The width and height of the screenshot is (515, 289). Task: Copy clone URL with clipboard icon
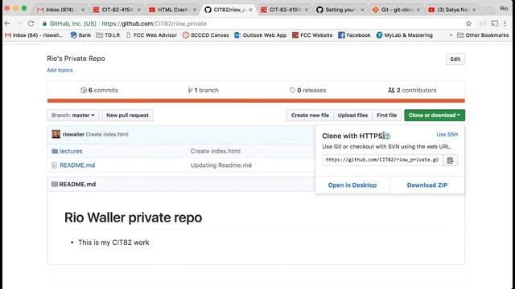pyautogui.click(x=451, y=161)
